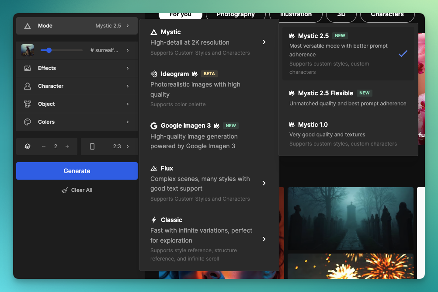Expand the Colors section chevron
The height and width of the screenshot is (292, 438).
coord(128,122)
